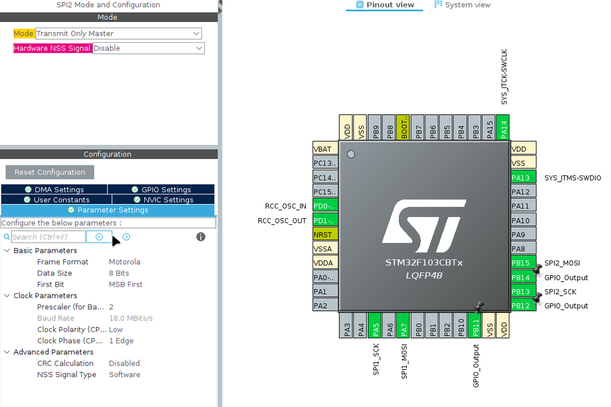Viewport: 611px width, 407px height.
Task: Select pin PA5 (SPI1_SCK)
Action: pyautogui.click(x=374, y=325)
